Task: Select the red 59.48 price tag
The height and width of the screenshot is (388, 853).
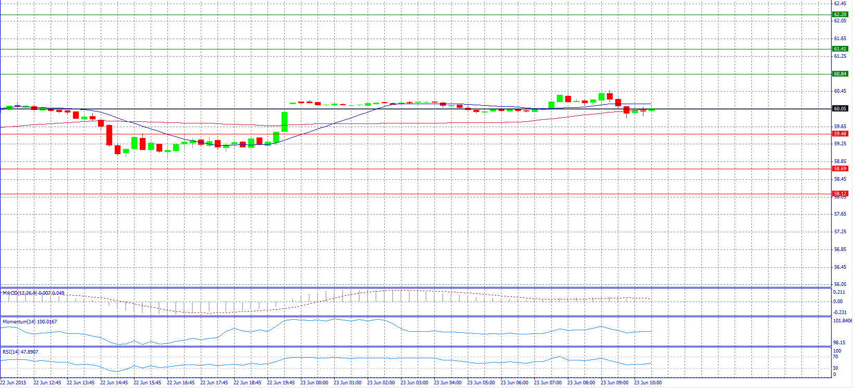Action: point(840,134)
